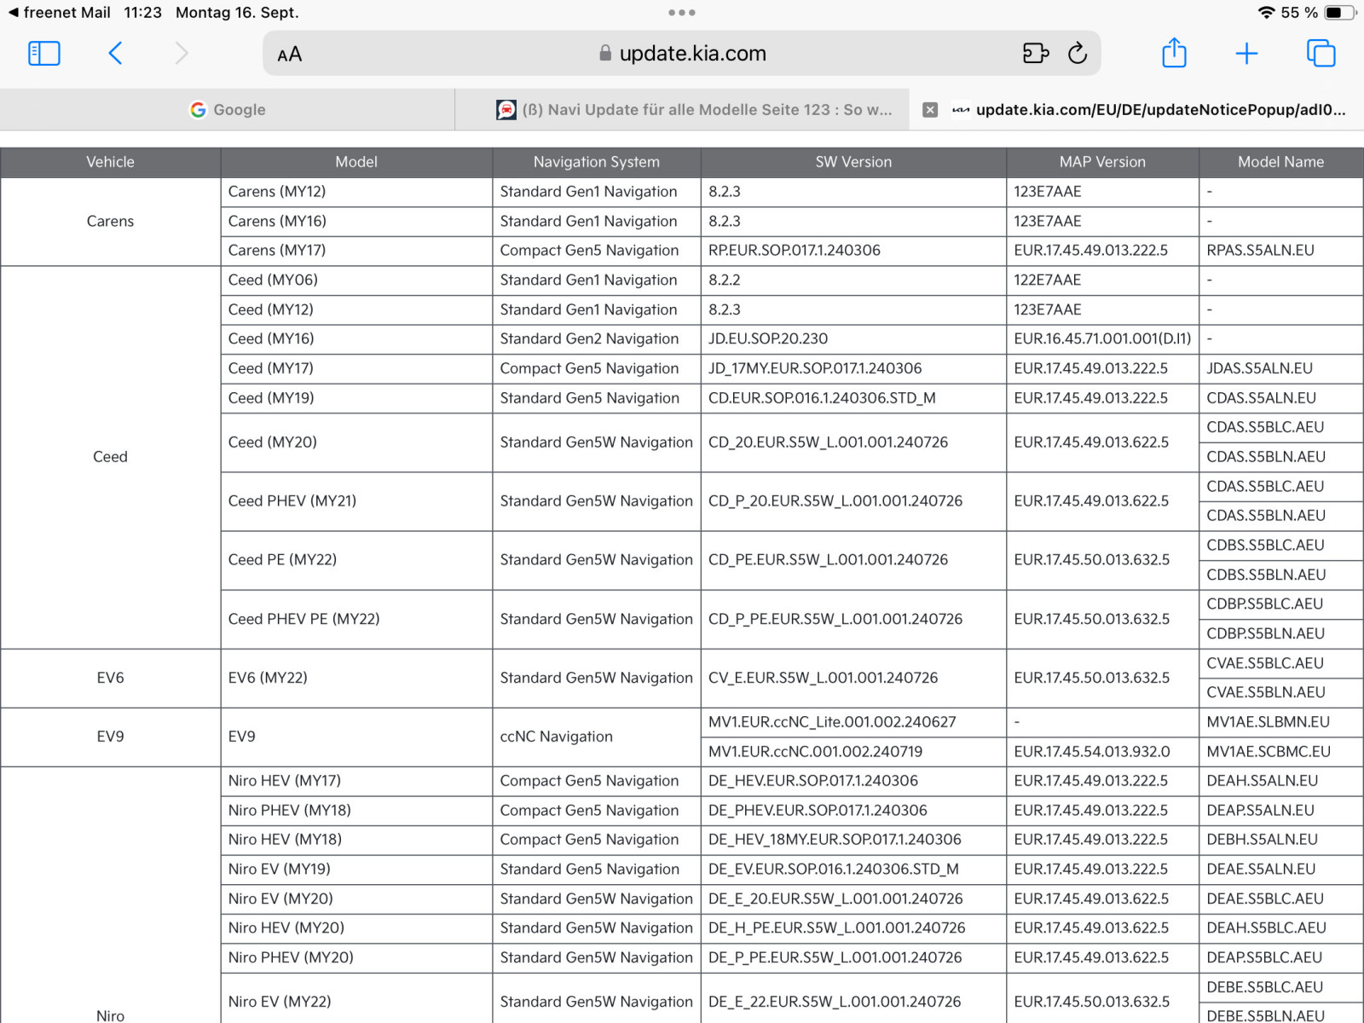Select map version 122E7AAE
This screenshot has height=1023, width=1364.
(x=1102, y=280)
